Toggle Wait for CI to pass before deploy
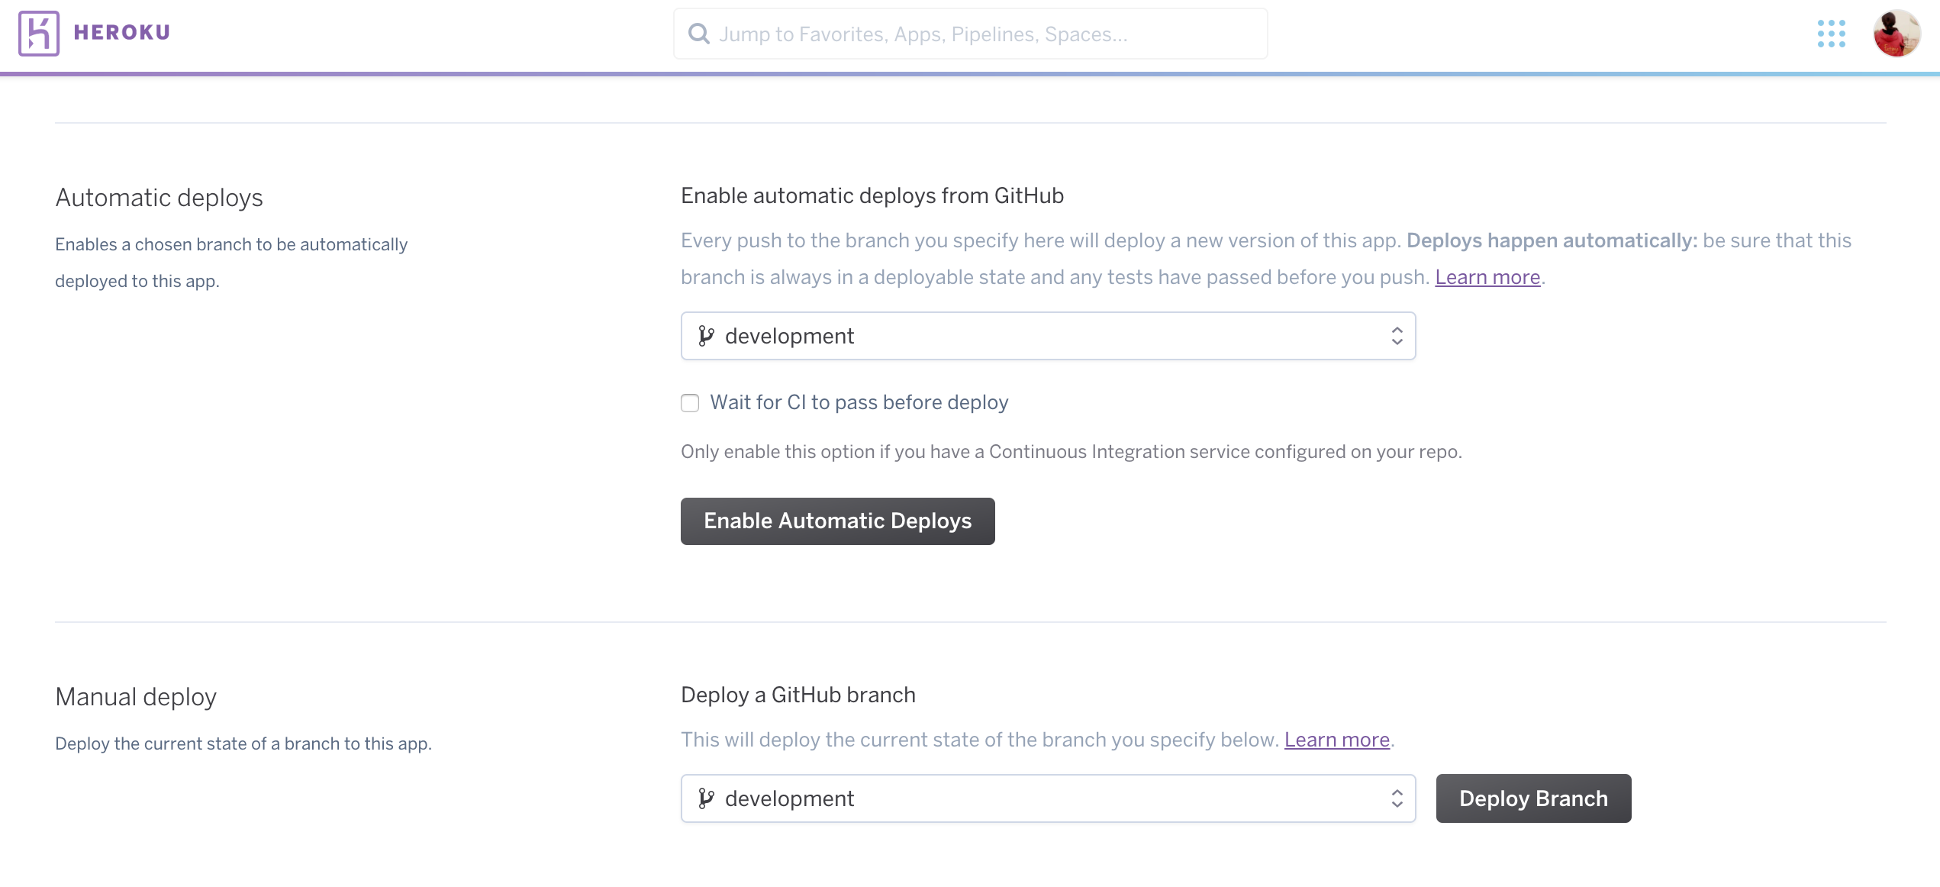The height and width of the screenshot is (887, 1940). pos(691,402)
